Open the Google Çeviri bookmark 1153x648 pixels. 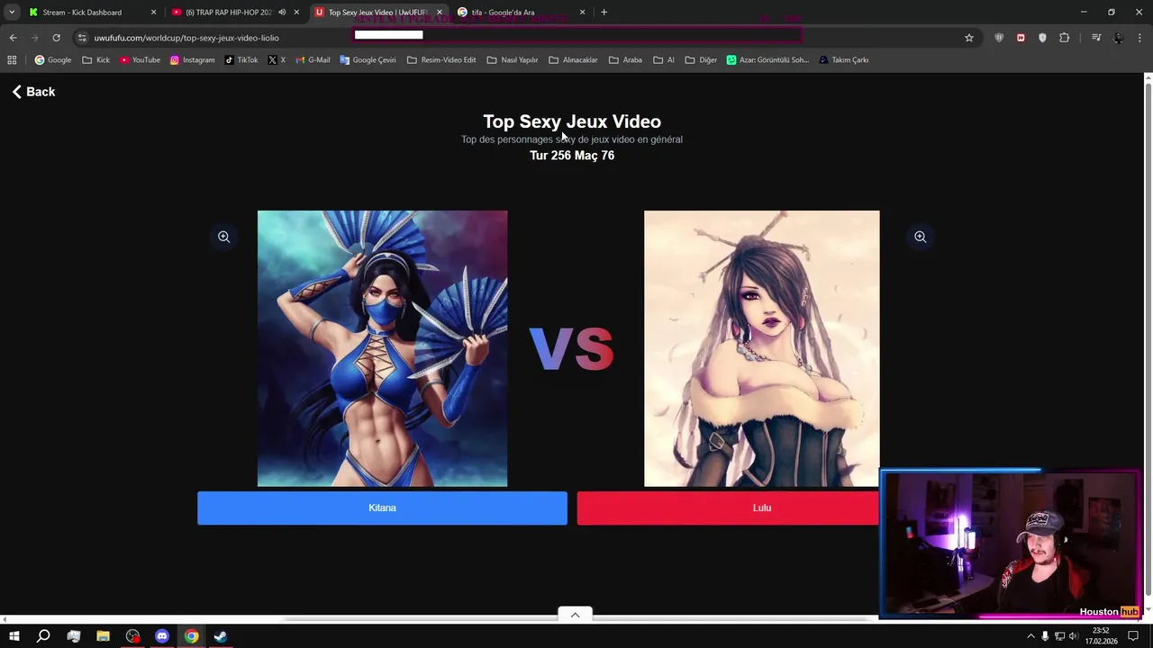tap(368, 60)
